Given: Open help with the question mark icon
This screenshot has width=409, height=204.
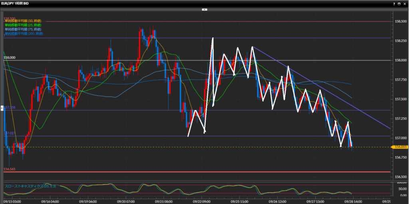Looking at the screenshot, I should point(394,4).
